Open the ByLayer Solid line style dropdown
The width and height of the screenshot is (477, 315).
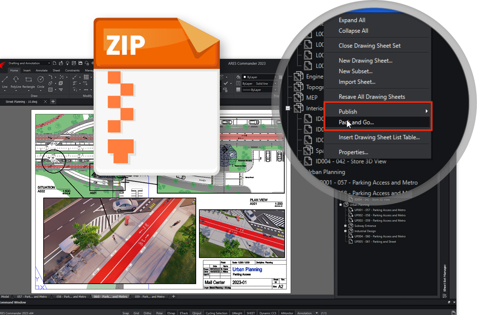[x=260, y=84]
